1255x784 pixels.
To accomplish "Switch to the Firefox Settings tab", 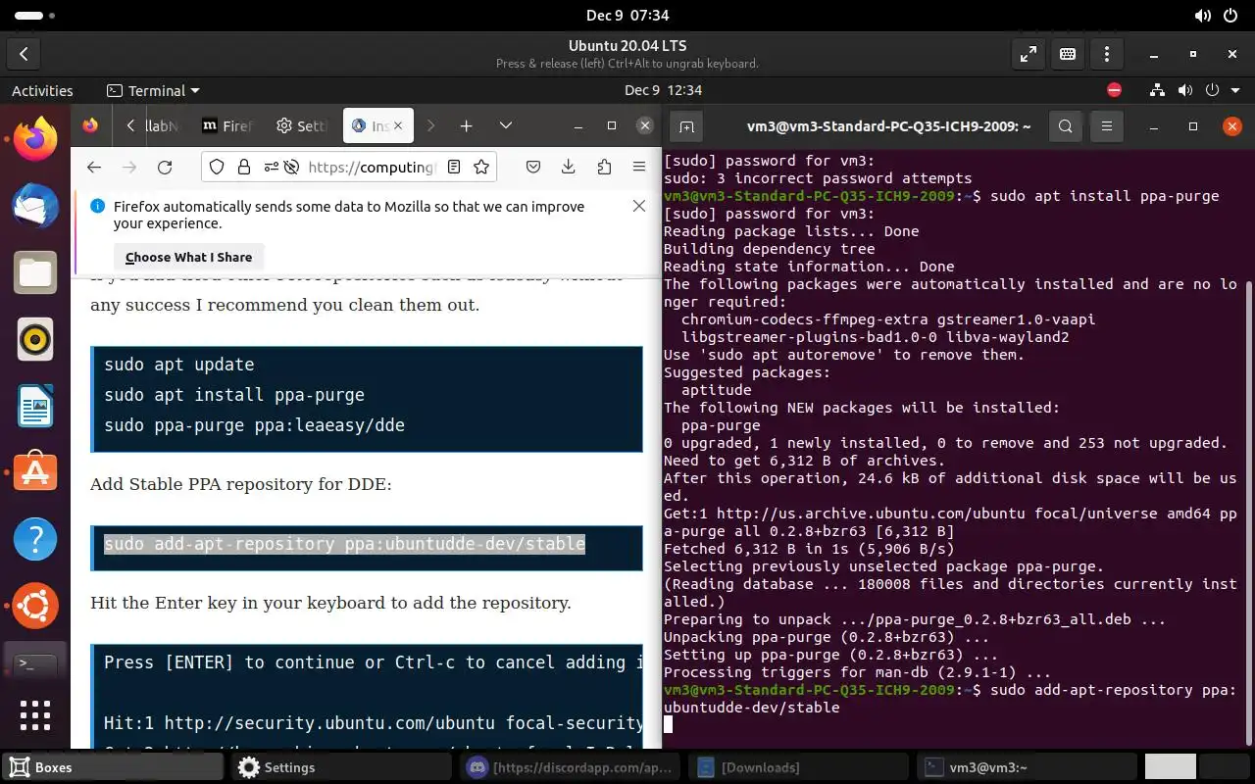I will tap(302, 125).
